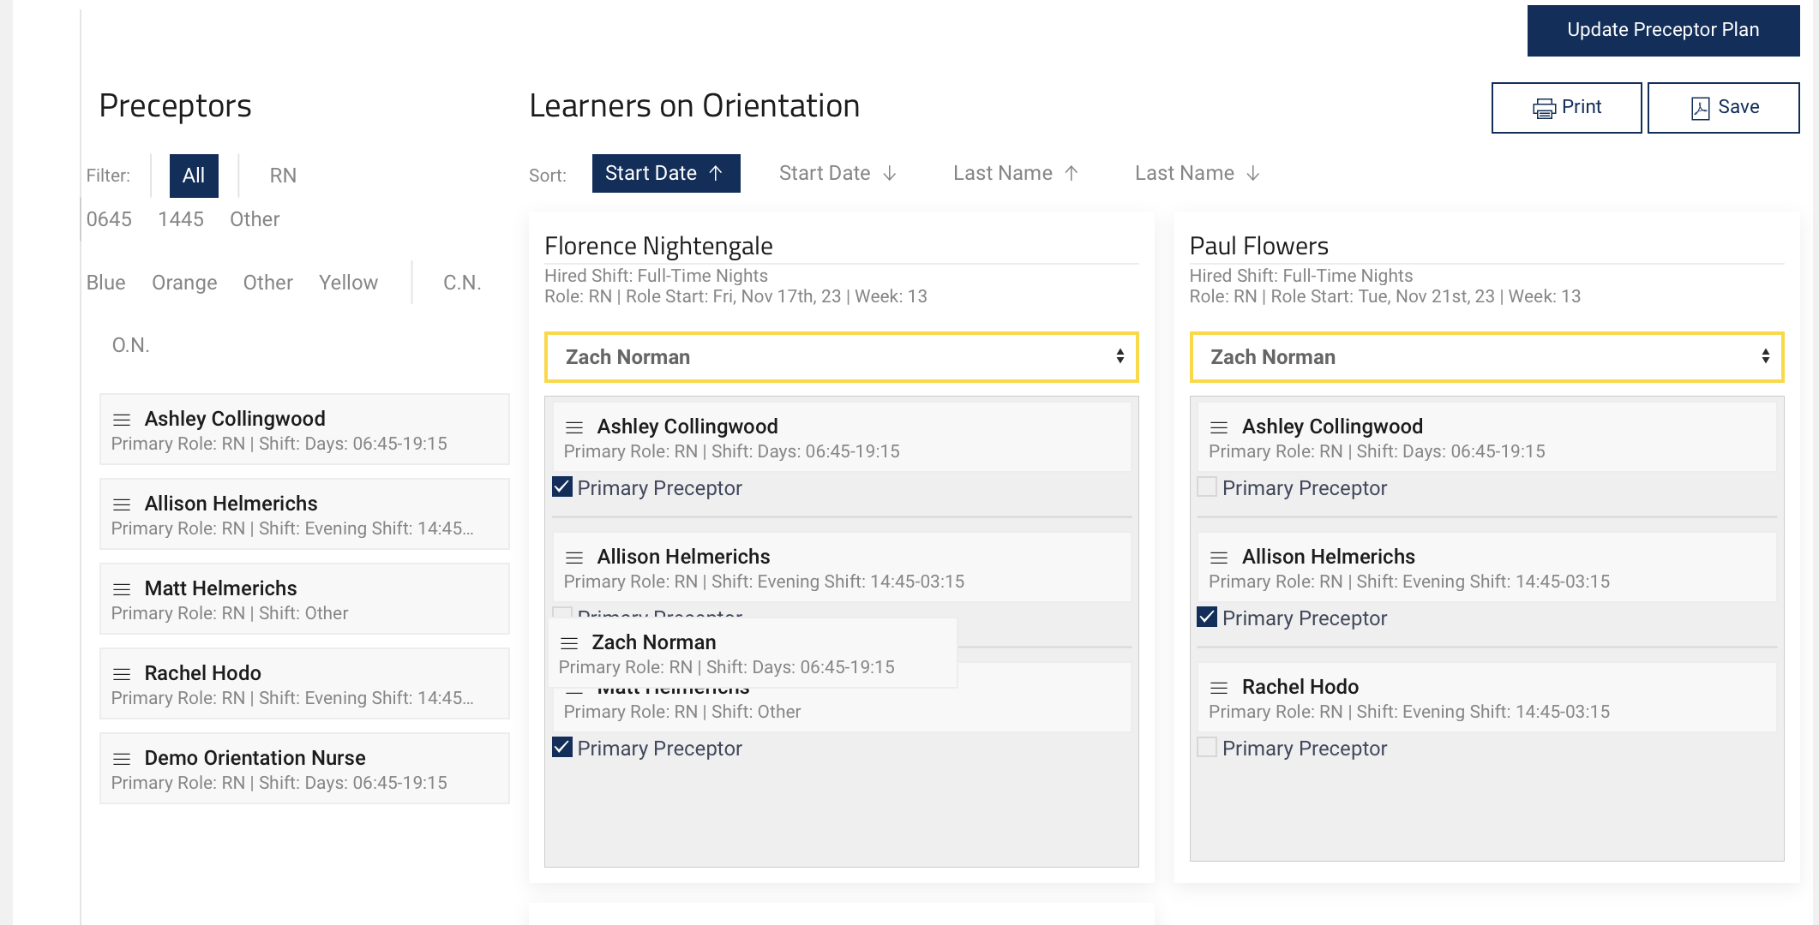
Task: Grab drag handle for Ashley Collingwood in Preceptors list
Action: tap(122, 420)
